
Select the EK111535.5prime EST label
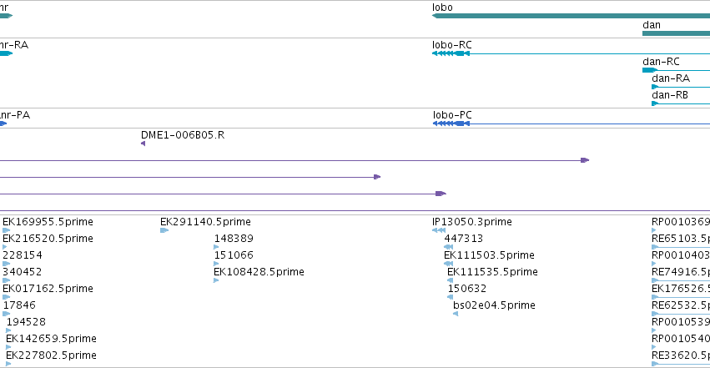coord(492,272)
